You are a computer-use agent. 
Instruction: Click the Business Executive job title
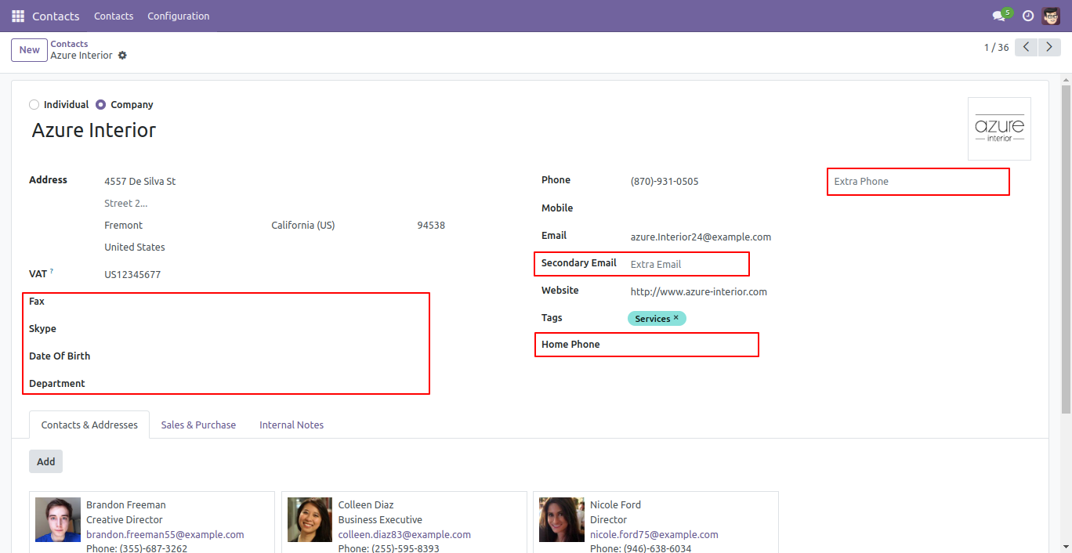pos(380,520)
